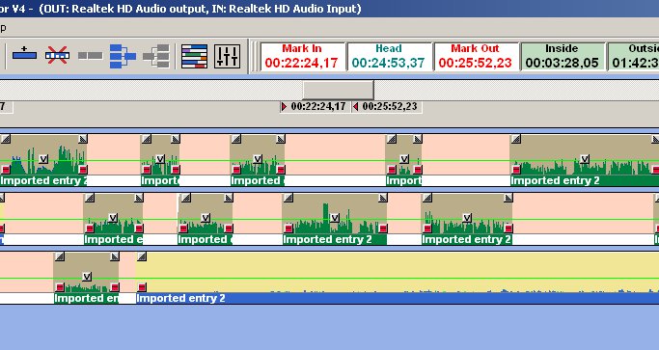This screenshot has height=350, width=659.
Task: Click the grey ungroup tracks icon
Action: [x=156, y=56]
